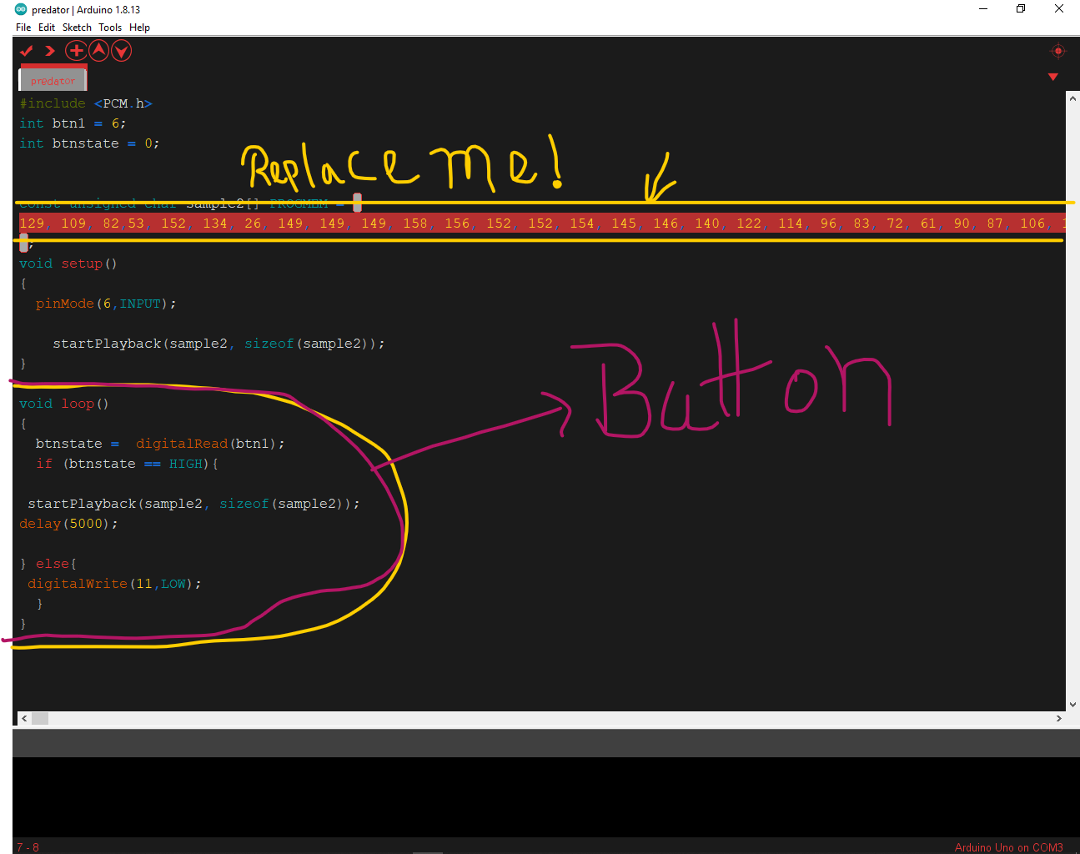Viewport: 1080px width, 854px height.
Task: Click the '7 - 8' line indicator
Action: pos(28,847)
